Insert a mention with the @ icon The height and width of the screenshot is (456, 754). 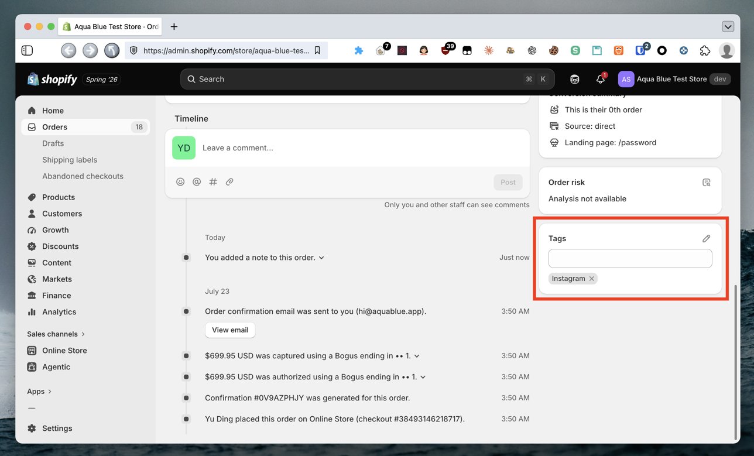click(x=197, y=182)
